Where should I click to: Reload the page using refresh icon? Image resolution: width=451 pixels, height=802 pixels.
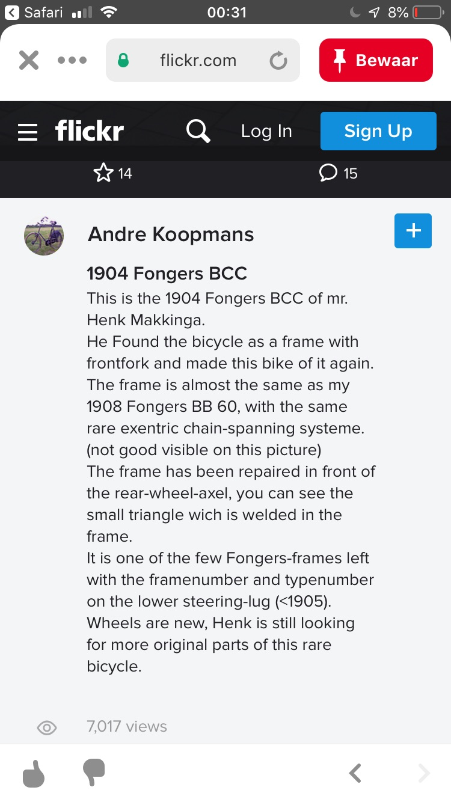click(x=278, y=61)
